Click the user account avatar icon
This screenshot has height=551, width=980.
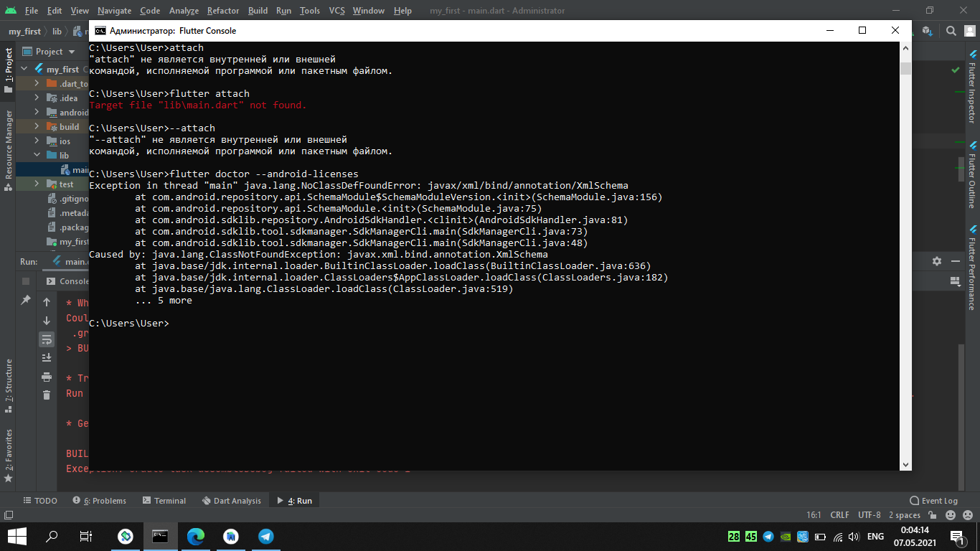(971, 31)
